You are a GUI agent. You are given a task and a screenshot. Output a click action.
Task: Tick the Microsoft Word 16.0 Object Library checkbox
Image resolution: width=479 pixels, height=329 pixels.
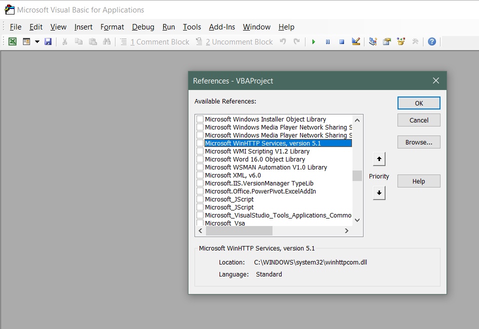coord(200,159)
